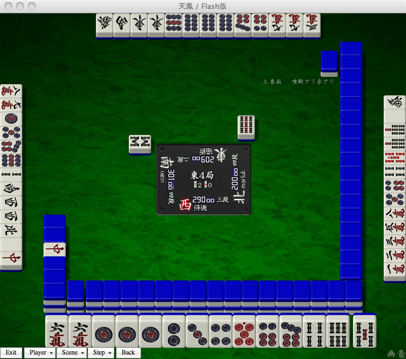Pick the red 5-pin tile in bottom hand

point(244,331)
